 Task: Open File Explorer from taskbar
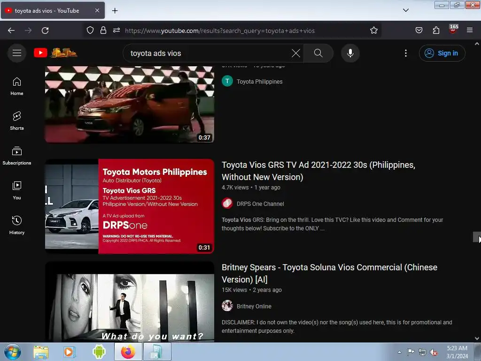tap(41, 352)
